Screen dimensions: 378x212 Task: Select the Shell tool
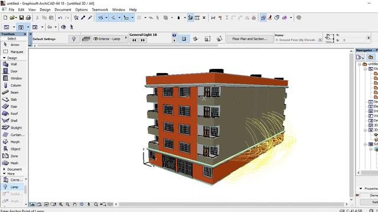pos(14,120)
